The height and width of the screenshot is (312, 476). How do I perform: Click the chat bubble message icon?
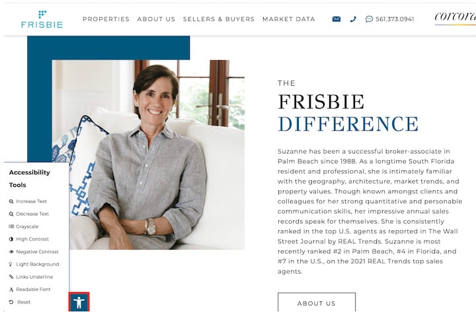369,19
